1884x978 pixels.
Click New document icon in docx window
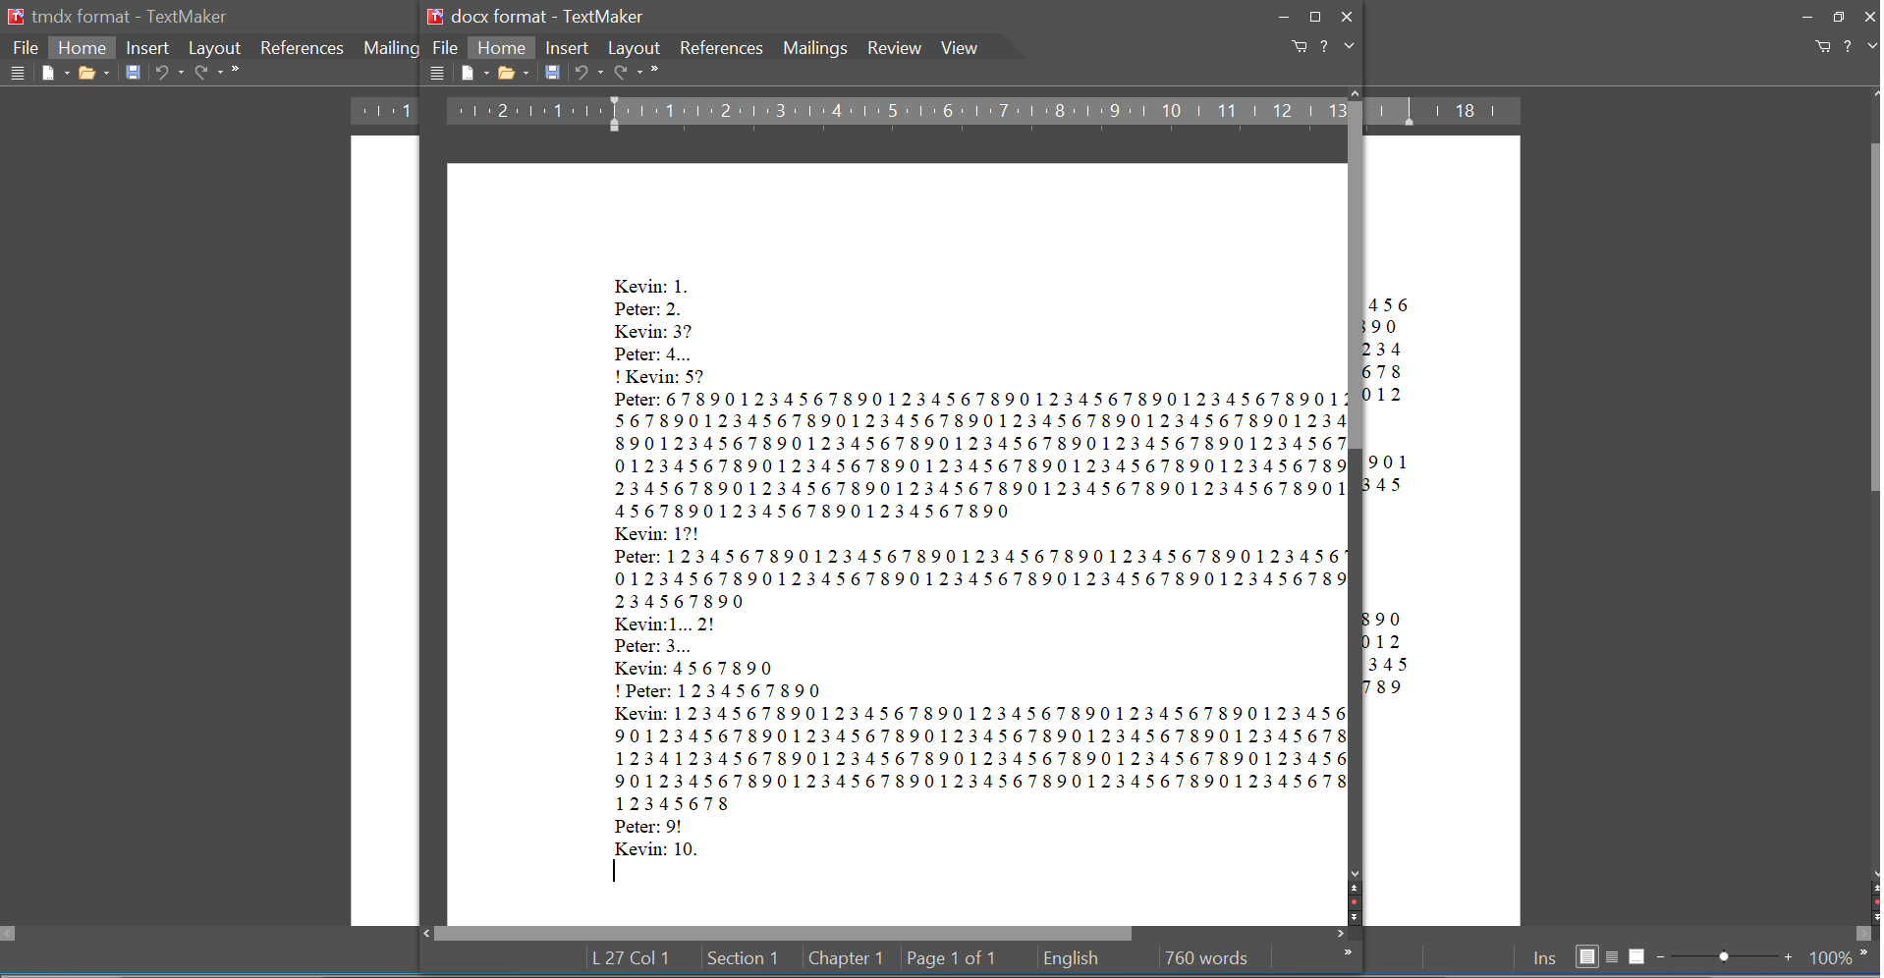[x=468, y=73]
